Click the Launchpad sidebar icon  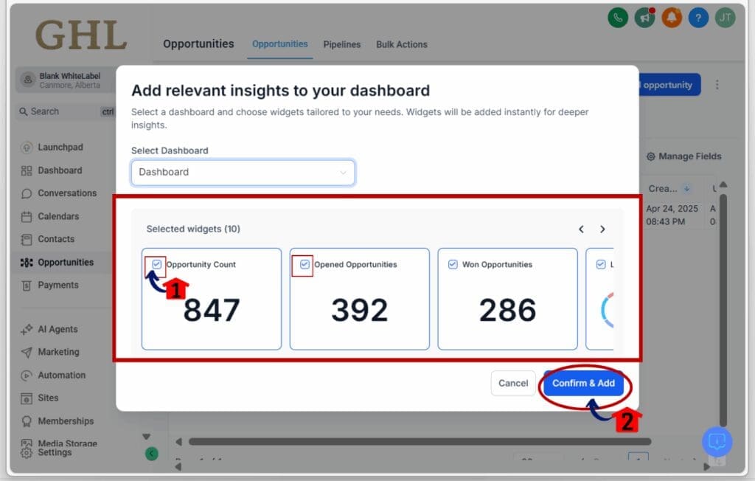click(27, 148)
